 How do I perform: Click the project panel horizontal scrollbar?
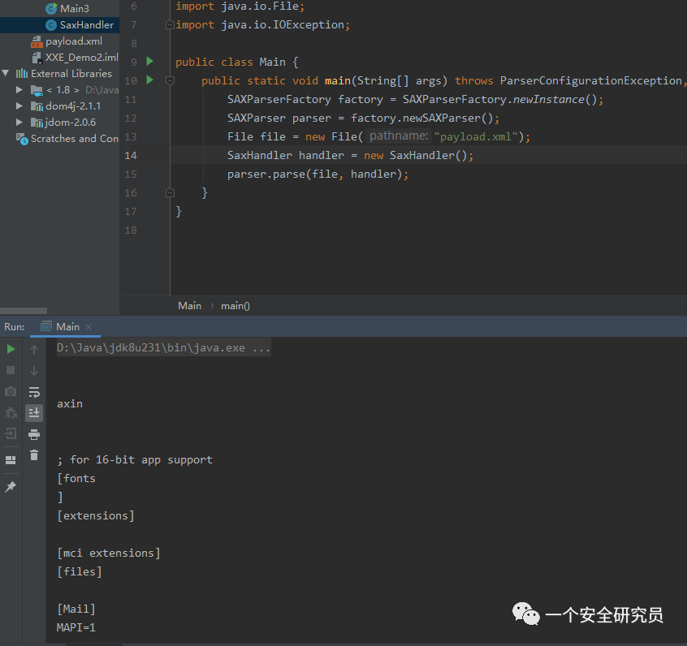24,311
